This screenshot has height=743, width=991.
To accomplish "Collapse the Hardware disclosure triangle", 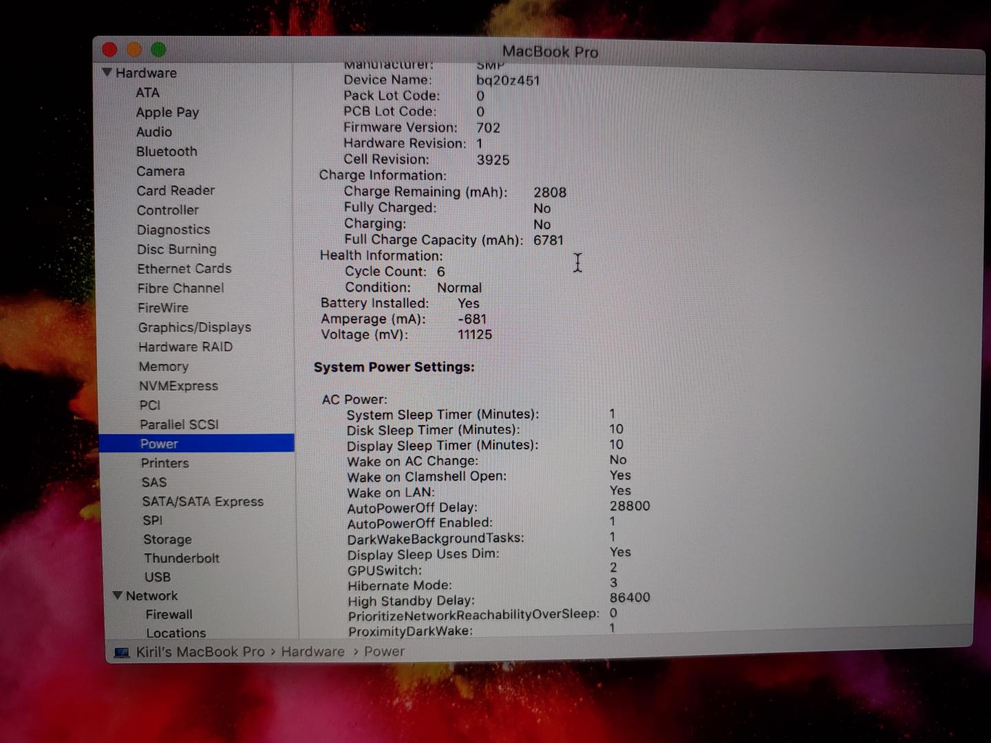I will 107,72.
